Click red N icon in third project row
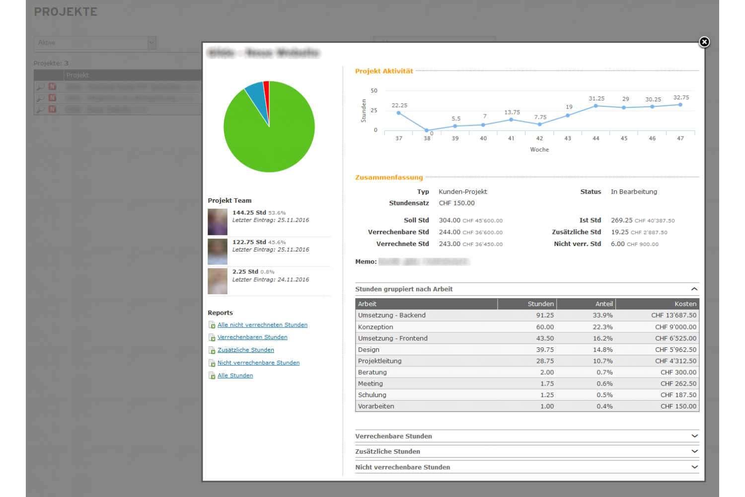This screenshot has height=497, width=745. pyautogui.click(x=52, y=109)
